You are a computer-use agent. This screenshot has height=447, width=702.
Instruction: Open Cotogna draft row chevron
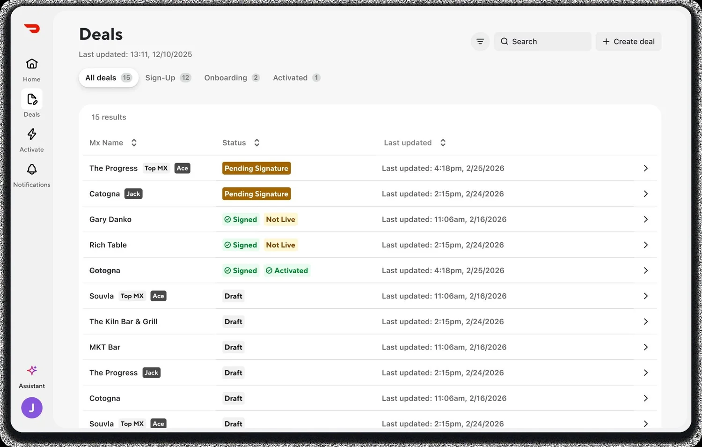click(x=645, y=398)
